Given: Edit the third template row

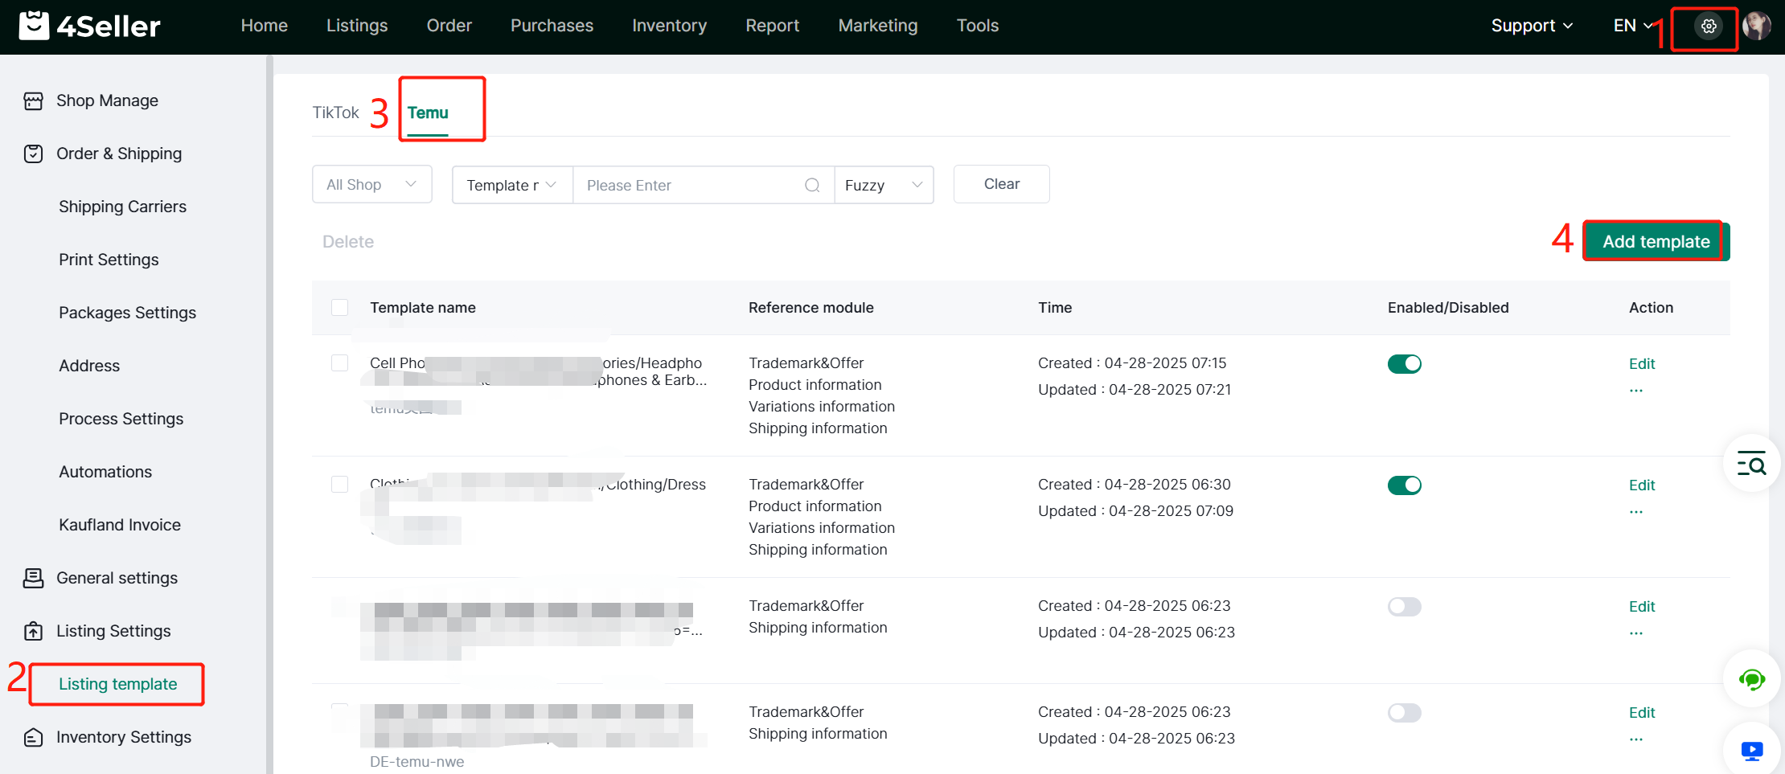Looking at the screenshot, I should click(1642, 607).
